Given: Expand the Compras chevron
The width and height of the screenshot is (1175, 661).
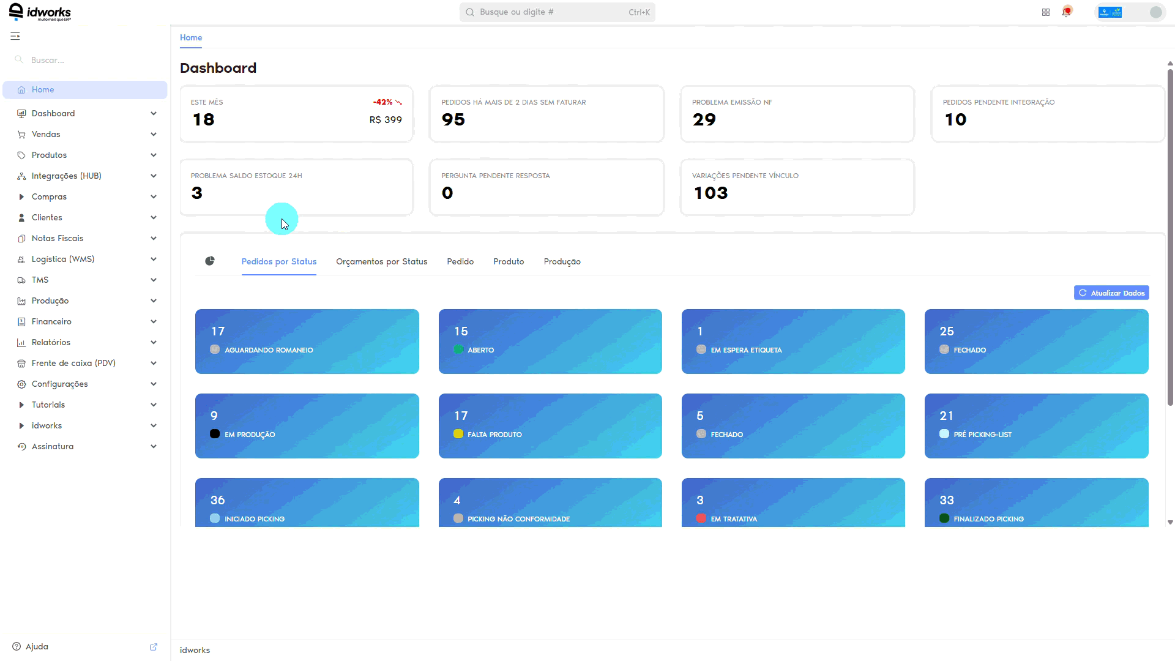Looking at the screenshot, I should 154,196.
